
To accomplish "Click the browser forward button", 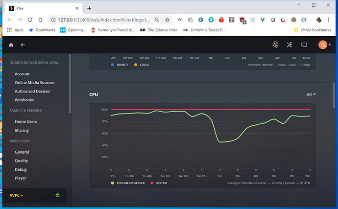I will 20,20.
